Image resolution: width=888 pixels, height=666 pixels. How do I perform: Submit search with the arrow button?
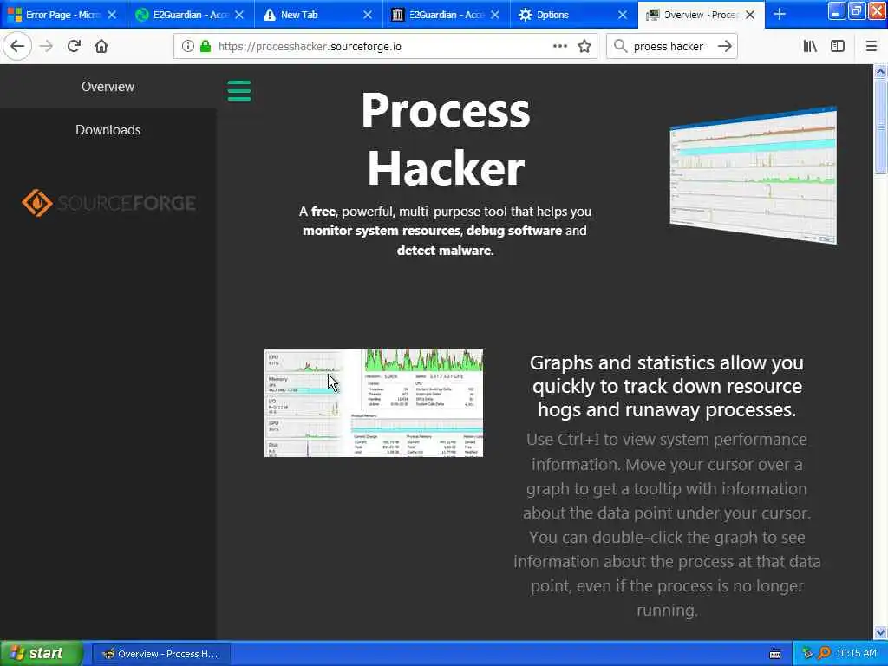coord(724,46)
